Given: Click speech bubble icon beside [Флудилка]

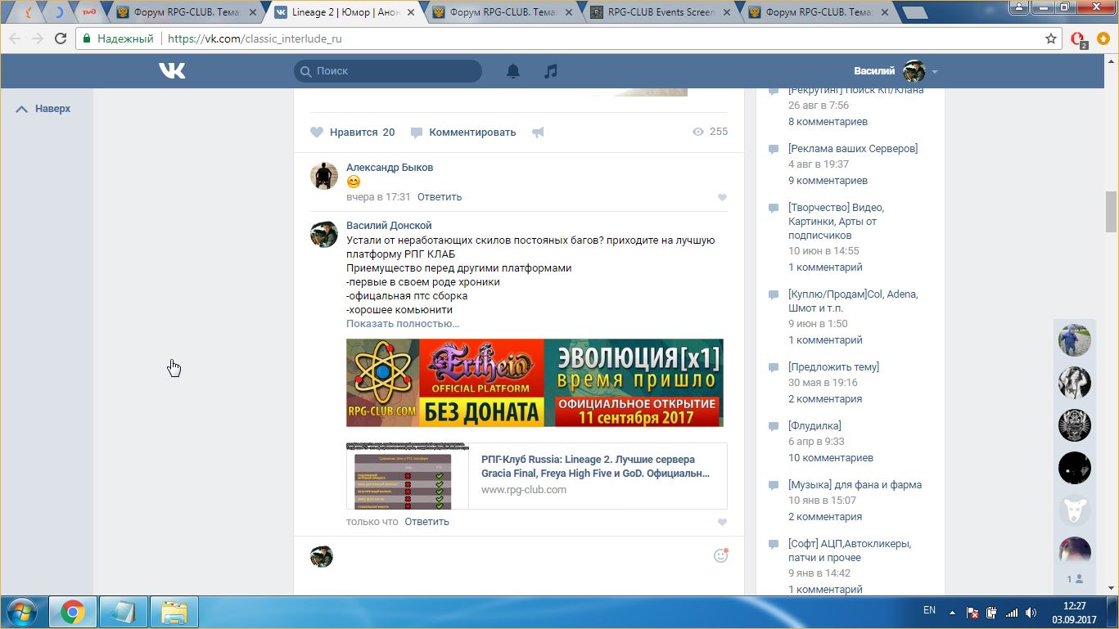Looking at the screenshot, I should 774,427.
